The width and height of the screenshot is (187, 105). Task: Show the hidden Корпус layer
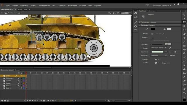pos(19,81)
